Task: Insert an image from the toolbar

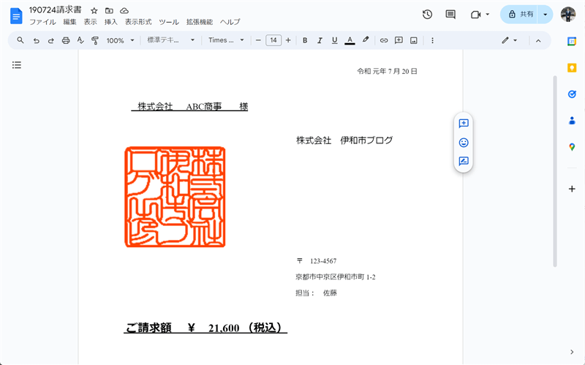Action: tap(413, 40)
